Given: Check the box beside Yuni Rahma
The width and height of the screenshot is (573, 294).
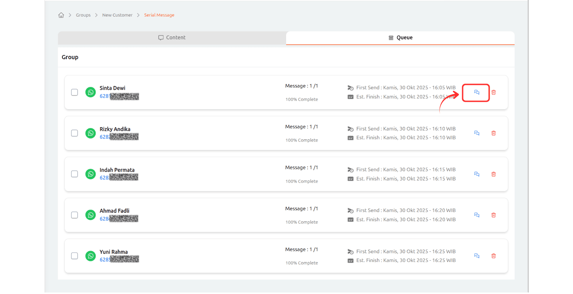Looking at the screenshot, I should tap(75, 256).
